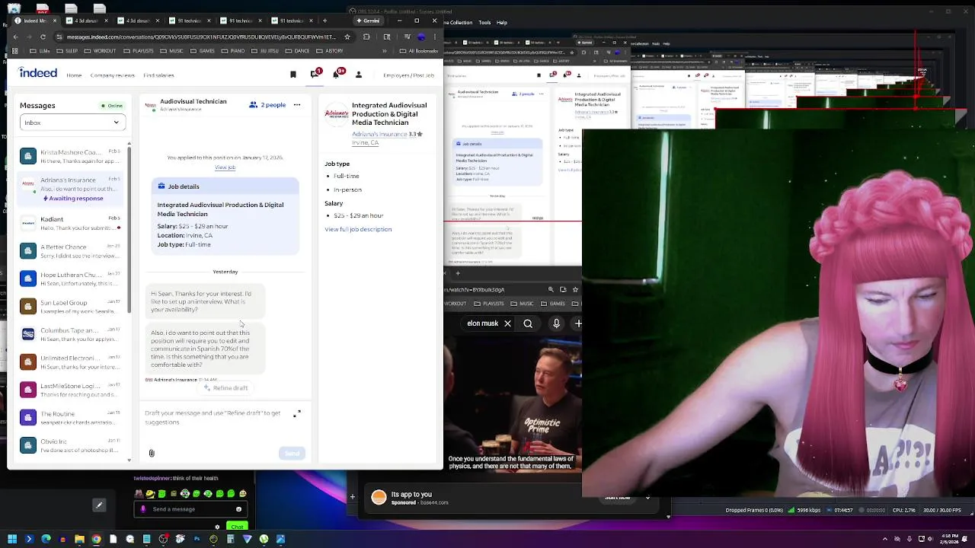Click the conversation three-dots more options icon
975x548 pixels.
(297, 105)
